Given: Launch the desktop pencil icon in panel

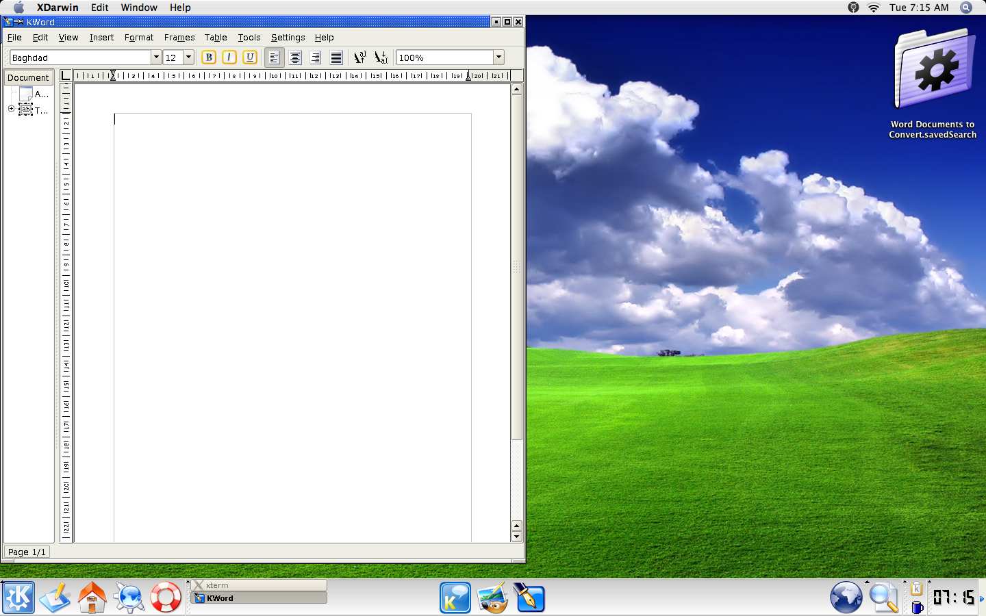Looking at the screenshot, I should click(x=55, y=598).
